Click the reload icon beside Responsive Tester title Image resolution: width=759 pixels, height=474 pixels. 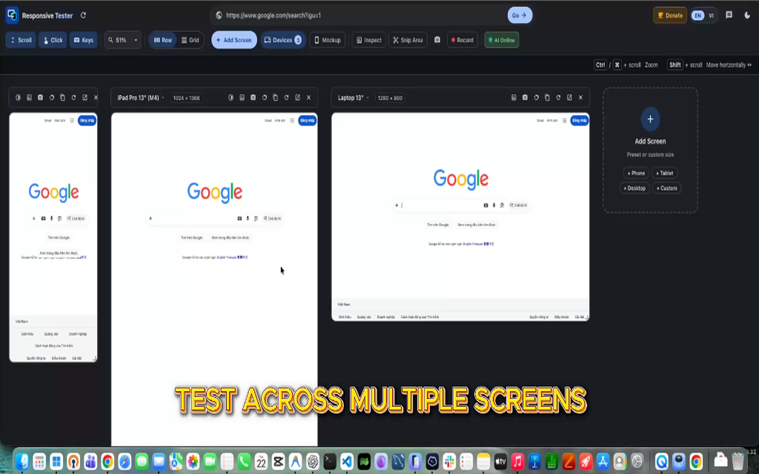[83, 15]
